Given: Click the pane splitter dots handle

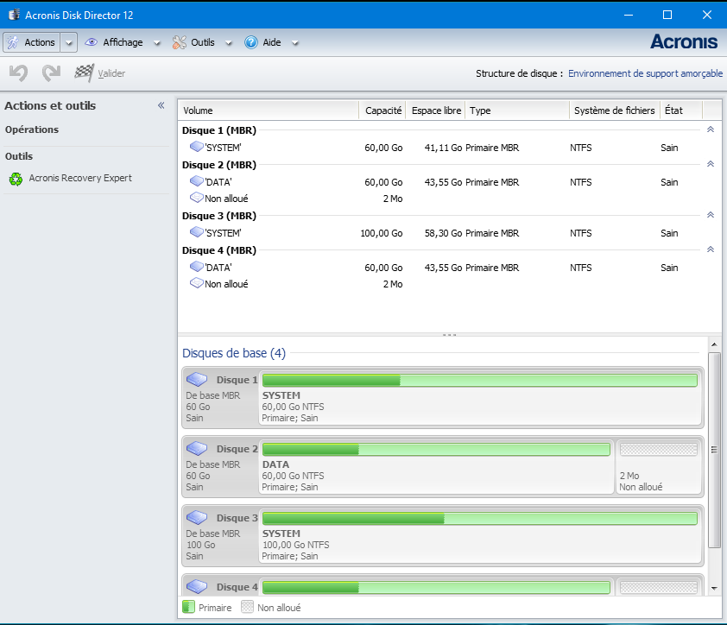Looking at the screenshot, I should tap(449, 335).
